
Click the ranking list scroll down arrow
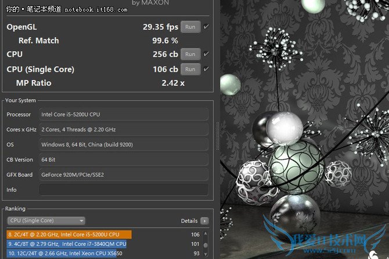[x=206, y=254]
